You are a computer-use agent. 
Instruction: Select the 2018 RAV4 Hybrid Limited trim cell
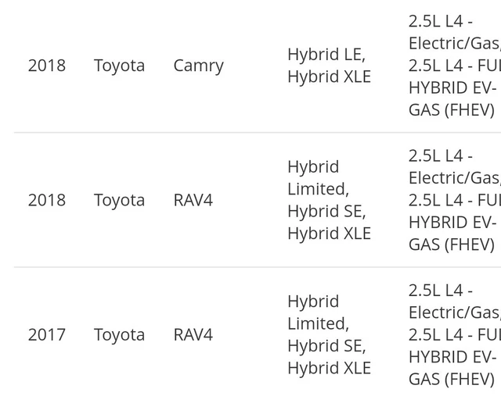coord(329,200)
